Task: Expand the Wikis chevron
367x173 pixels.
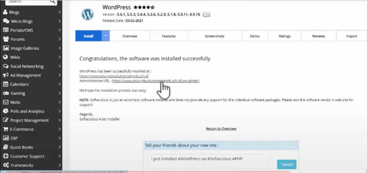Action: (x=59, y=57)
